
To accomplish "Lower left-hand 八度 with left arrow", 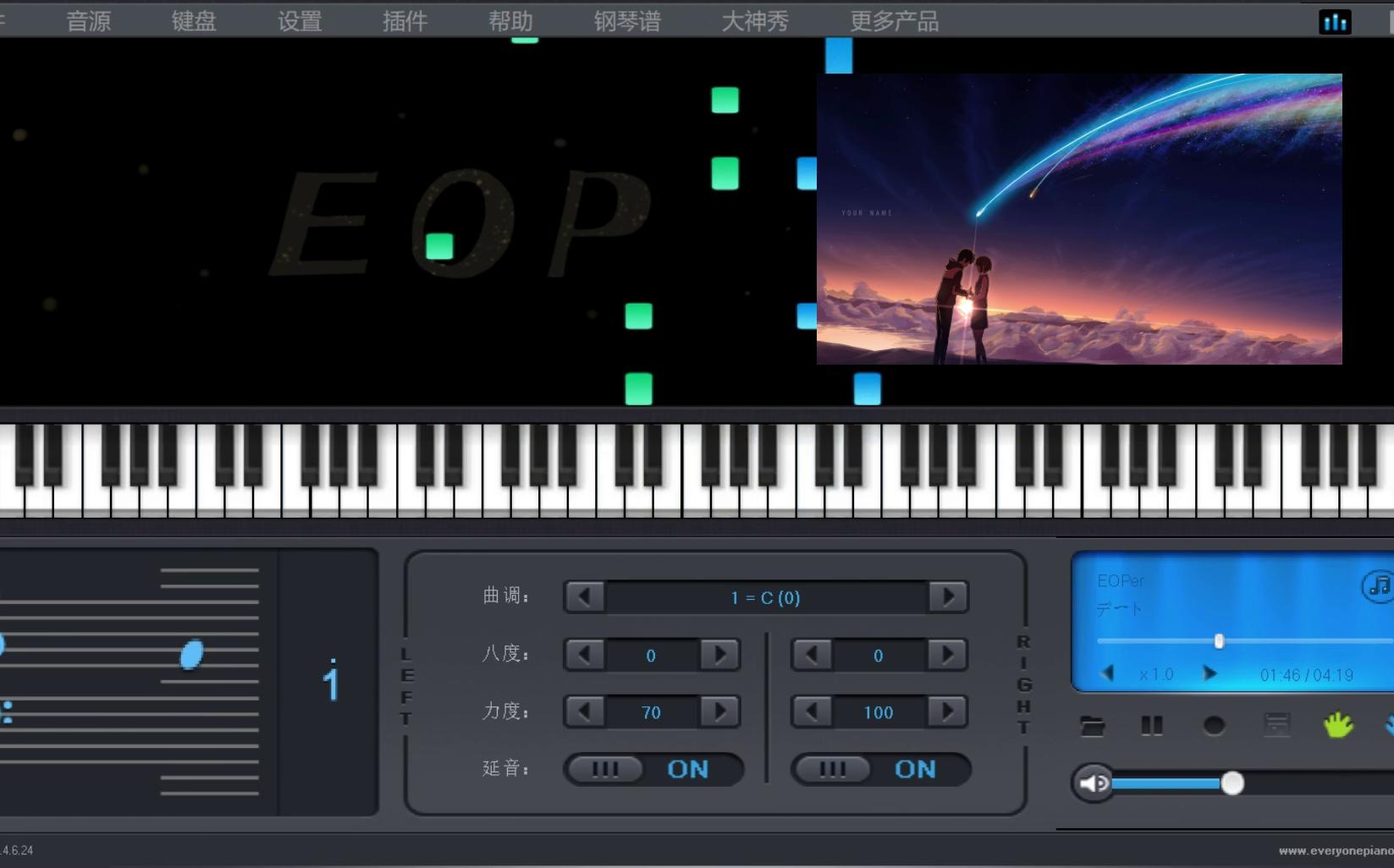I will (585, 655).
